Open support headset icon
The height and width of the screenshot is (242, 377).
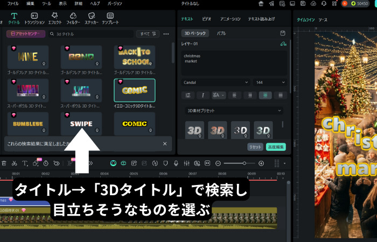click(324, 3)
